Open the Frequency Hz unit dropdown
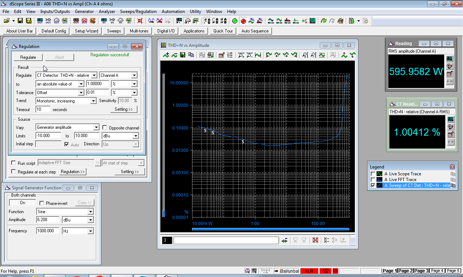 pos(90,231)
